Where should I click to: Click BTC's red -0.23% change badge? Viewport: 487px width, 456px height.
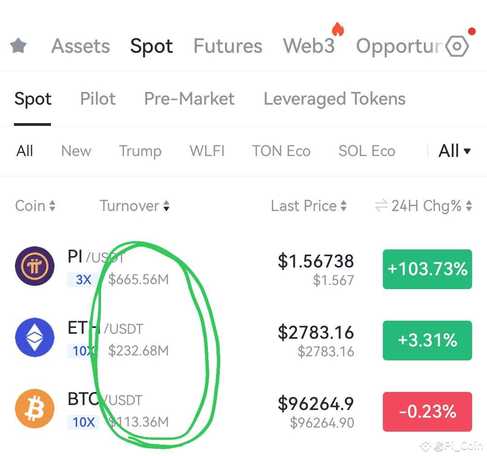click(427, 412)
